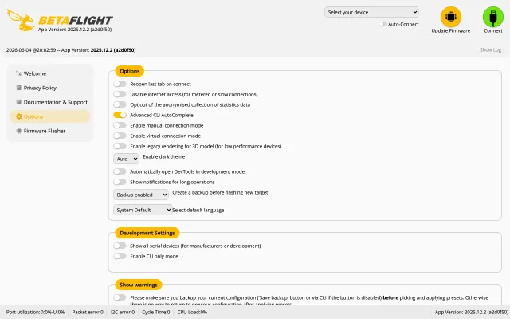Click Create a backup before flashing label
This screenshot has height=319, width=510.
click(220, 192)
